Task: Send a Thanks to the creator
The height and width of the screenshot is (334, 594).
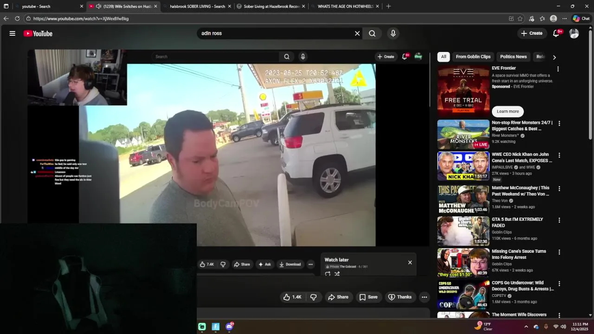Action: coord(400,297)
